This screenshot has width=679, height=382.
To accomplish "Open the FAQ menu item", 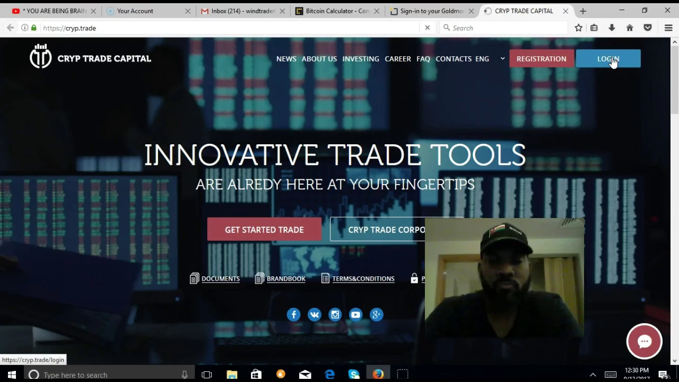I will (423, 59).
